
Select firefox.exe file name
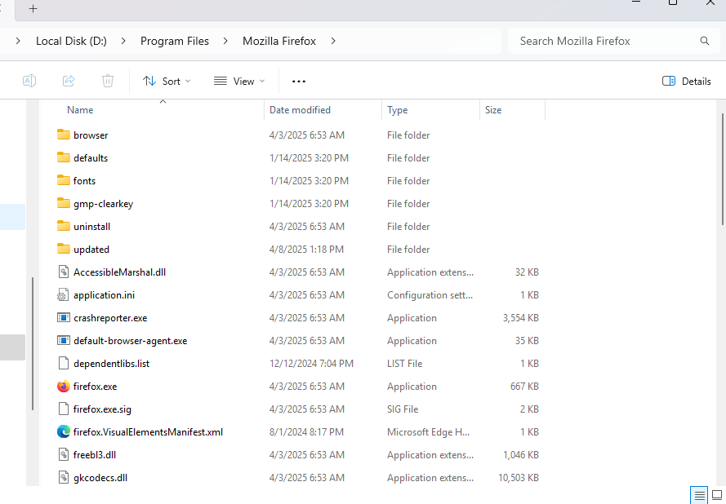95,387
